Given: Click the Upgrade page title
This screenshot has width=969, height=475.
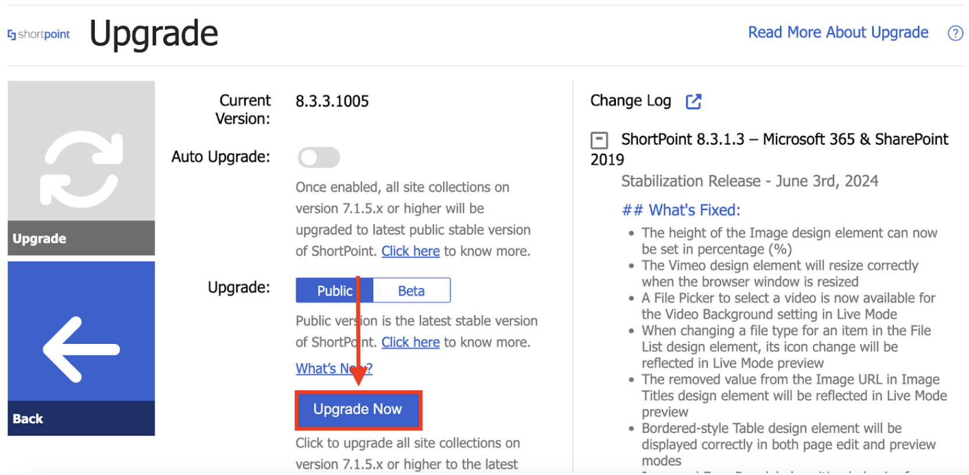Looking at the screenshot, I should 154,33.
